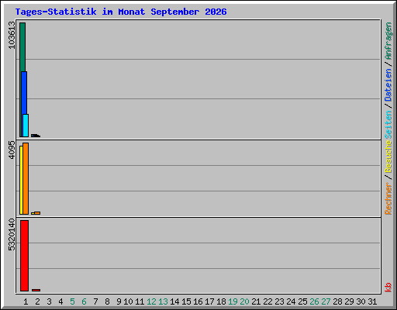
Task: Click day label 15 on the x-axis
Action: tap(186, 301)
